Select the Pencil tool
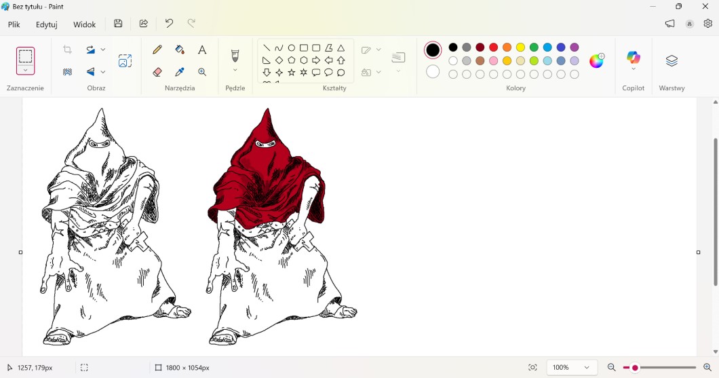This screenshot has width=719, height=378. pyautogui.click(x=157, y=50)
